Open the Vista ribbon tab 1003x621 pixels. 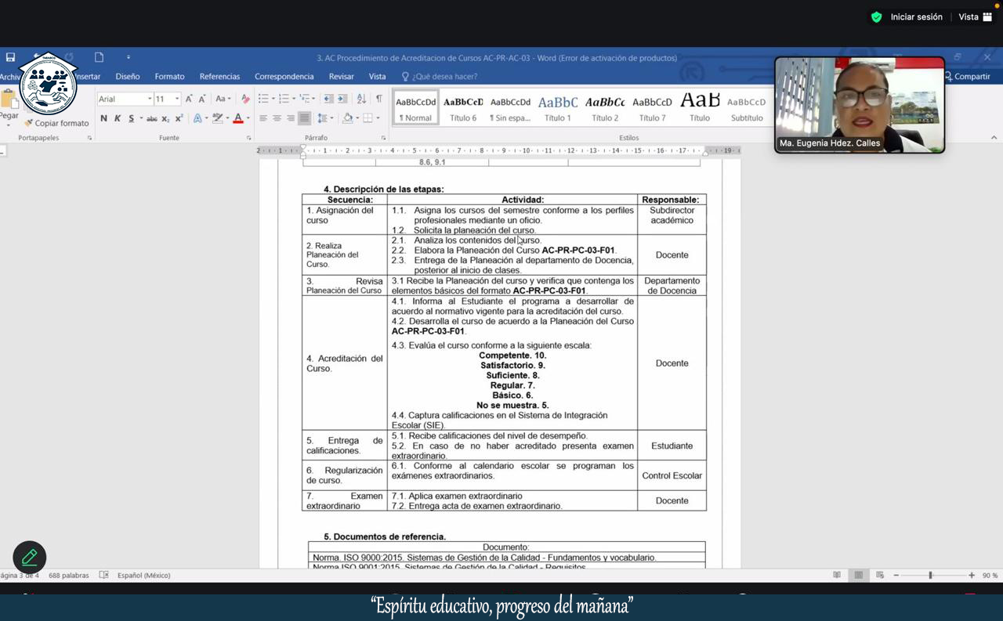[x=377, y=77]
